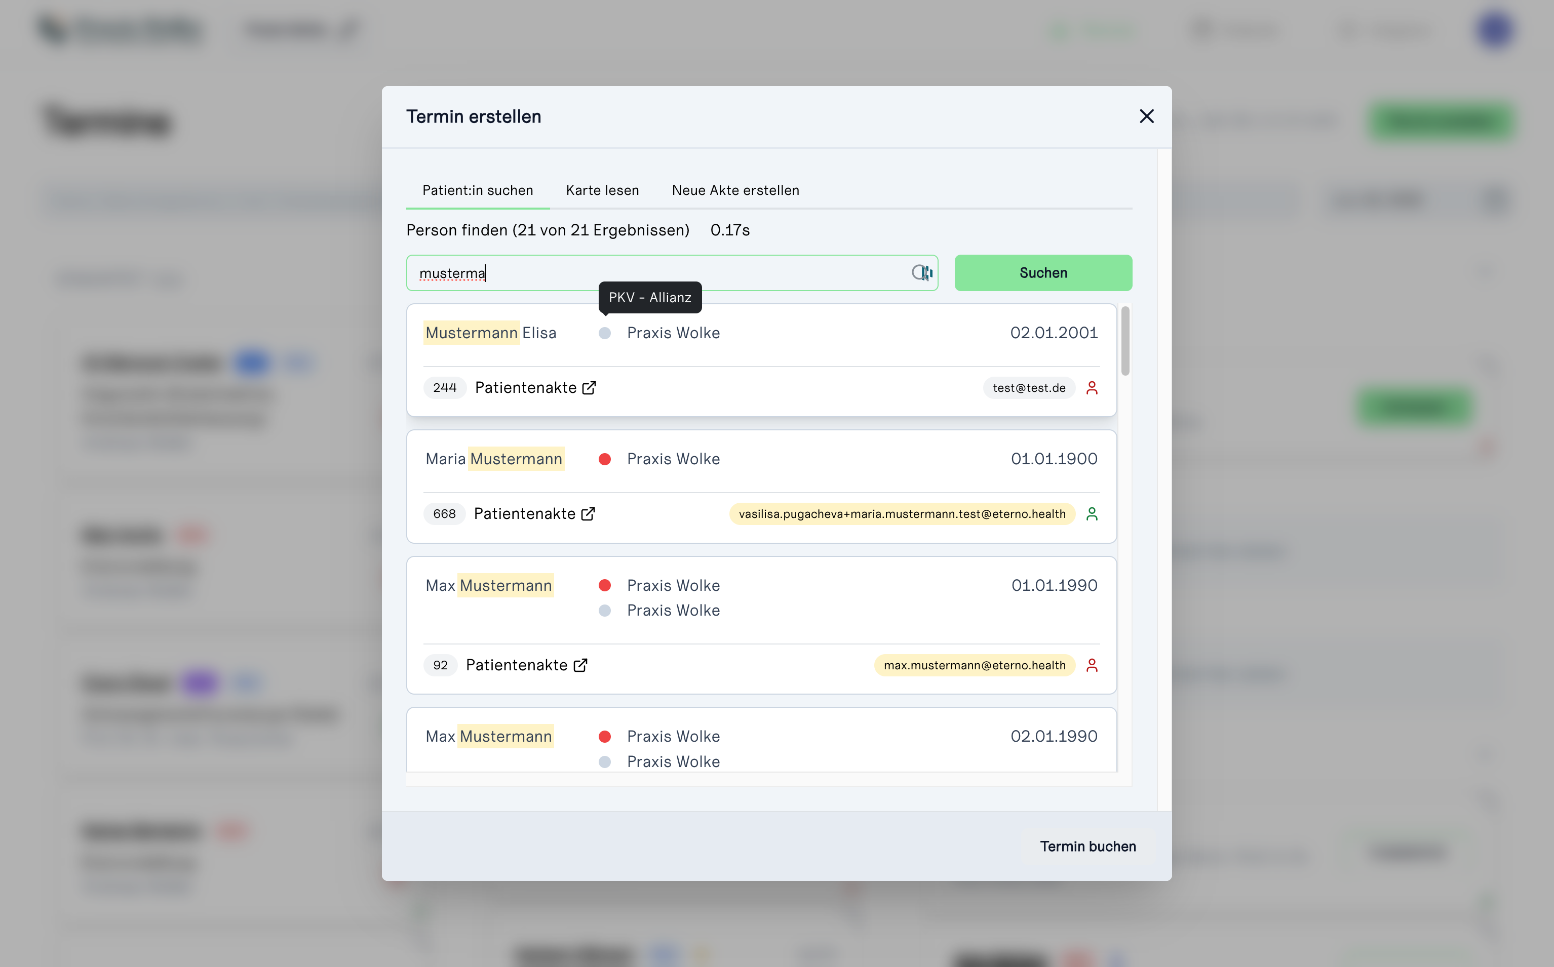
Task: Click the icon inside the search field
Action: pos(922,273)
